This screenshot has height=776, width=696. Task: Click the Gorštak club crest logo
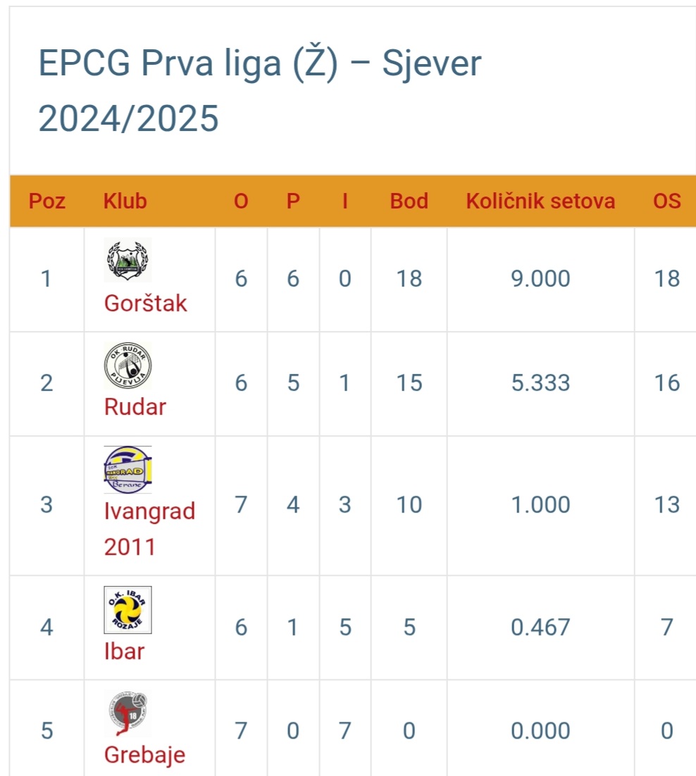pos(128,260)
